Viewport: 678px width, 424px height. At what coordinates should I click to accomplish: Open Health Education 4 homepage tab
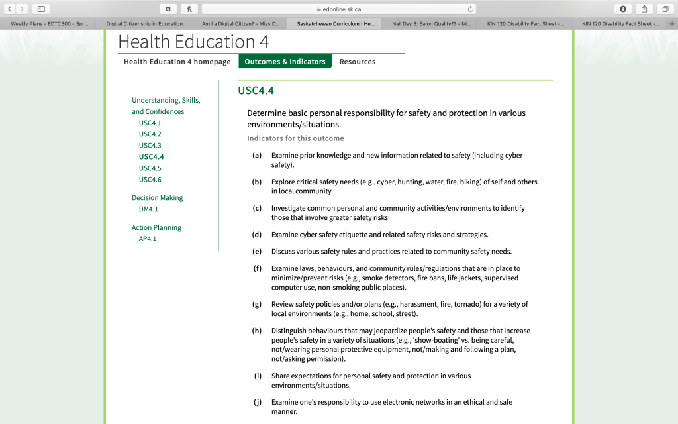click(x=177, y=62)
